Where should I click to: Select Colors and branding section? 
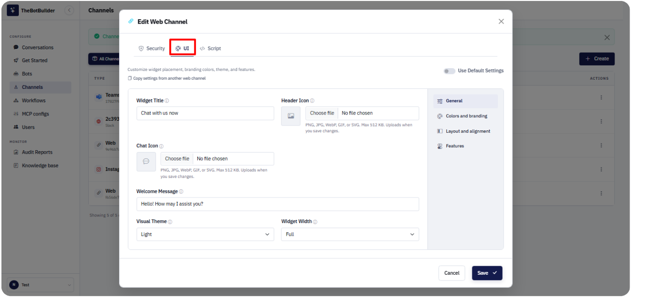coord(465,116)
